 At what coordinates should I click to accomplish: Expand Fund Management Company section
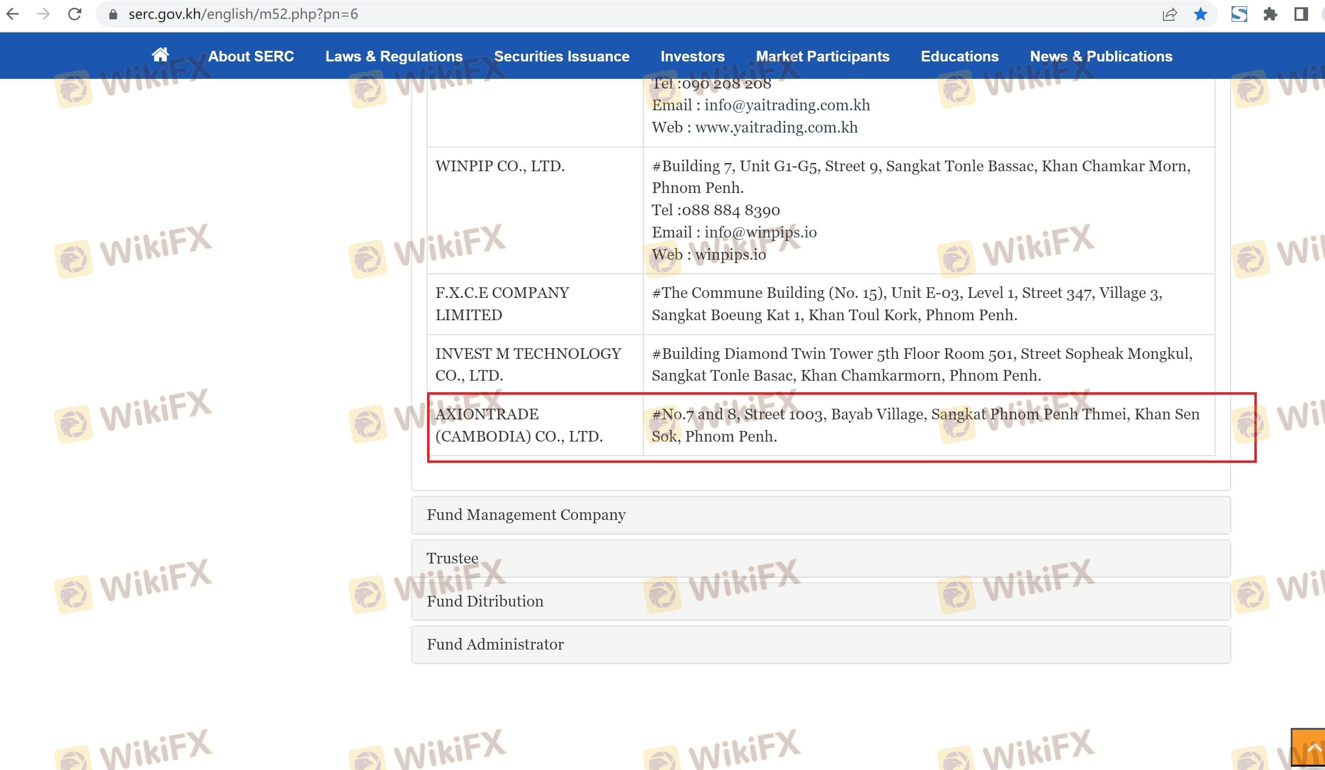point(526,515)
